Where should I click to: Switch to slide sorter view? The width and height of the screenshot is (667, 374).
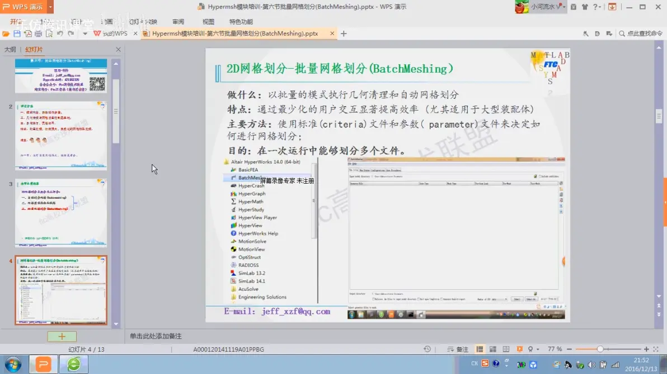click(x=493, y=349)
